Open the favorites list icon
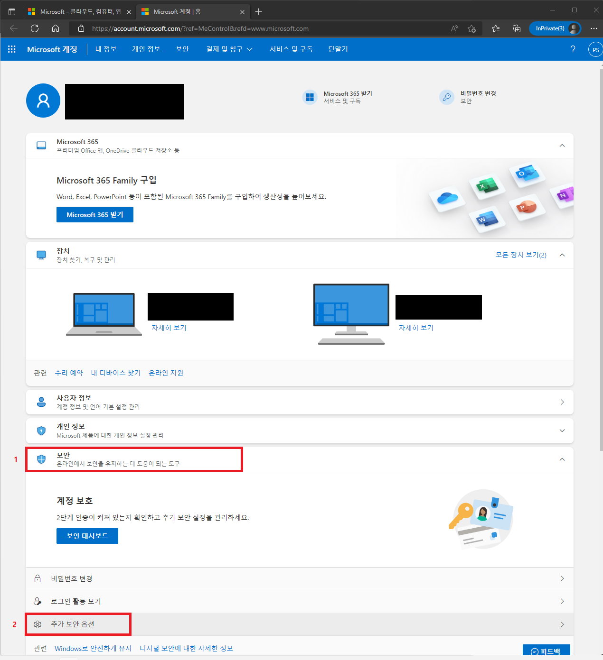603x660 pixels. 496,28
